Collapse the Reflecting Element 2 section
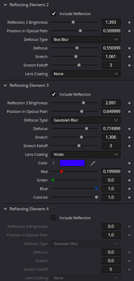Image resolution: width=134 pixels, height=281 pixels. pos(5,5)
